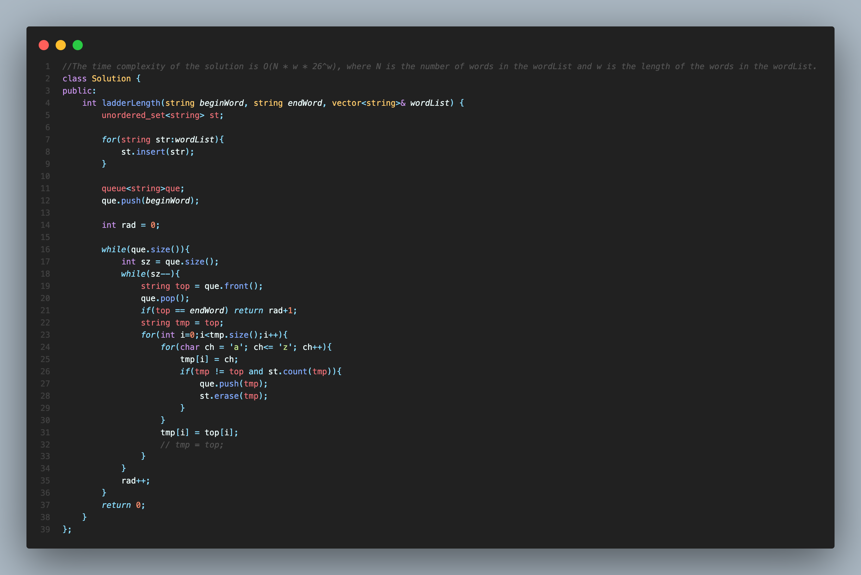Click the while(sz--) loop header
This screenshot has width=861, height=575.
[x=150, y=274]
